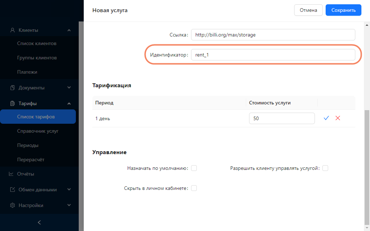Tick Разрешить клиенту управлять услугой checkbox
This screenshot has height=231, width=370.
click(x=325, y=168)
